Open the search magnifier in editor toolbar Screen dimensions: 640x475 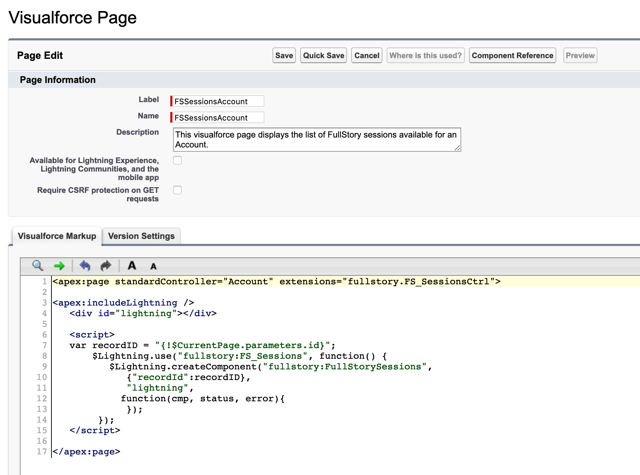(x=38, y=266)
